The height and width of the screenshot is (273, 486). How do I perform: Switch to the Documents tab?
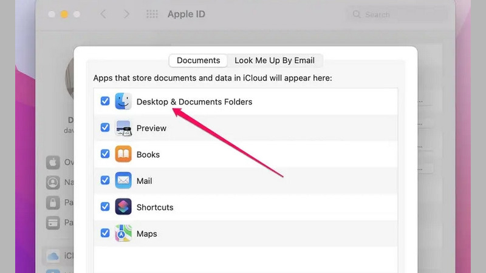point(199,60)
